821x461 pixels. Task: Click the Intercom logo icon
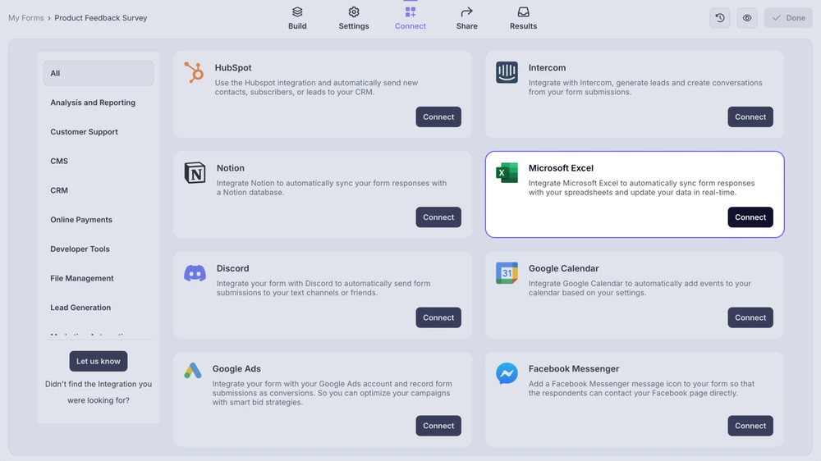(507, 72)
